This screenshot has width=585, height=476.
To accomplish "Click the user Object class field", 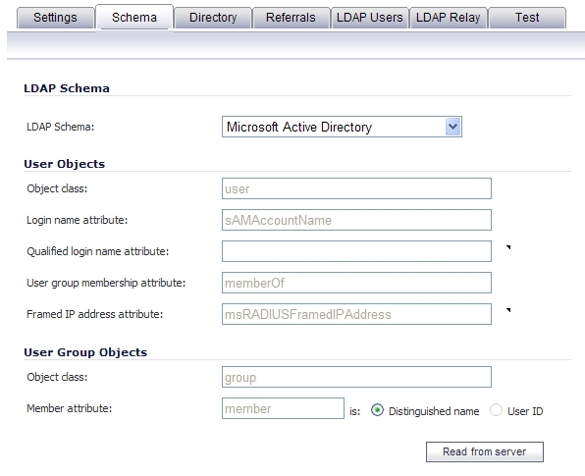I will pos(356,188).
